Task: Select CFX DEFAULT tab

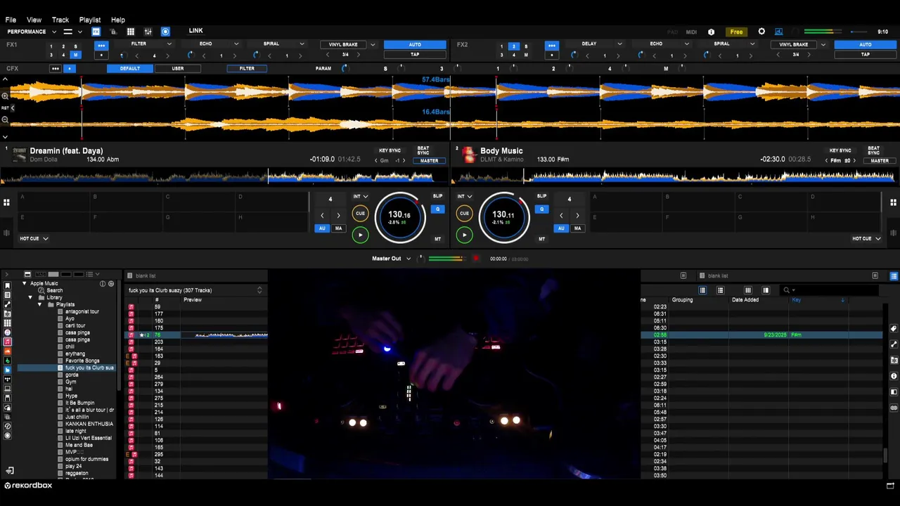Action: (130, 68)
